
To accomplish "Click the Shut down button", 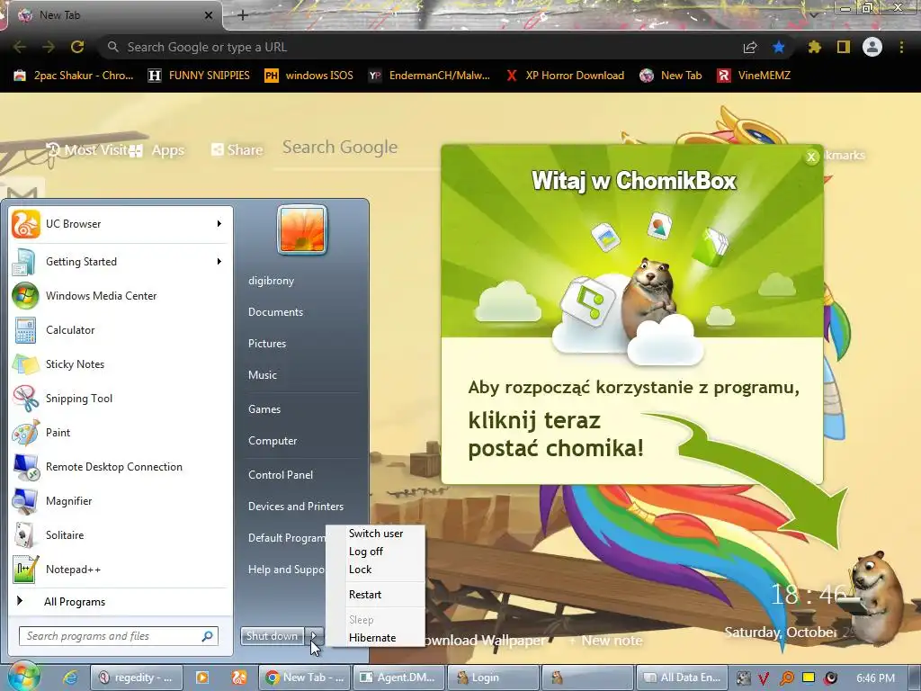I will [x=273, y=636].
